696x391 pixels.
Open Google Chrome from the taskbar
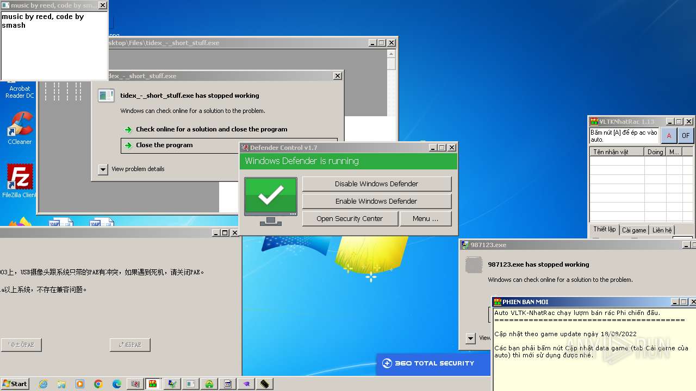point(98,384)
